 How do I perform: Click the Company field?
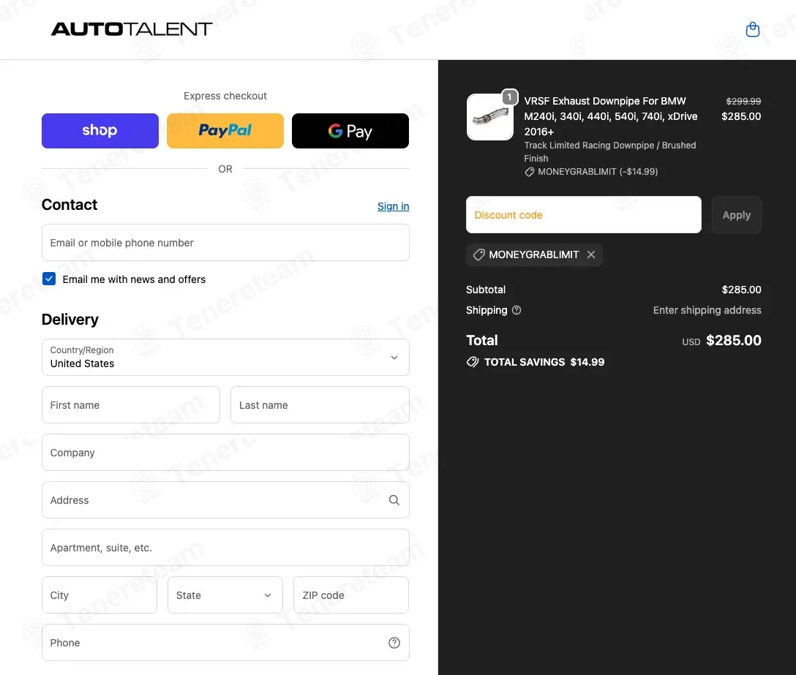click(x=225, y=452)
